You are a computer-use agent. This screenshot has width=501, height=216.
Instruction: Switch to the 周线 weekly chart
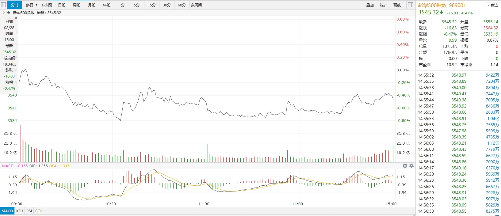77,5
